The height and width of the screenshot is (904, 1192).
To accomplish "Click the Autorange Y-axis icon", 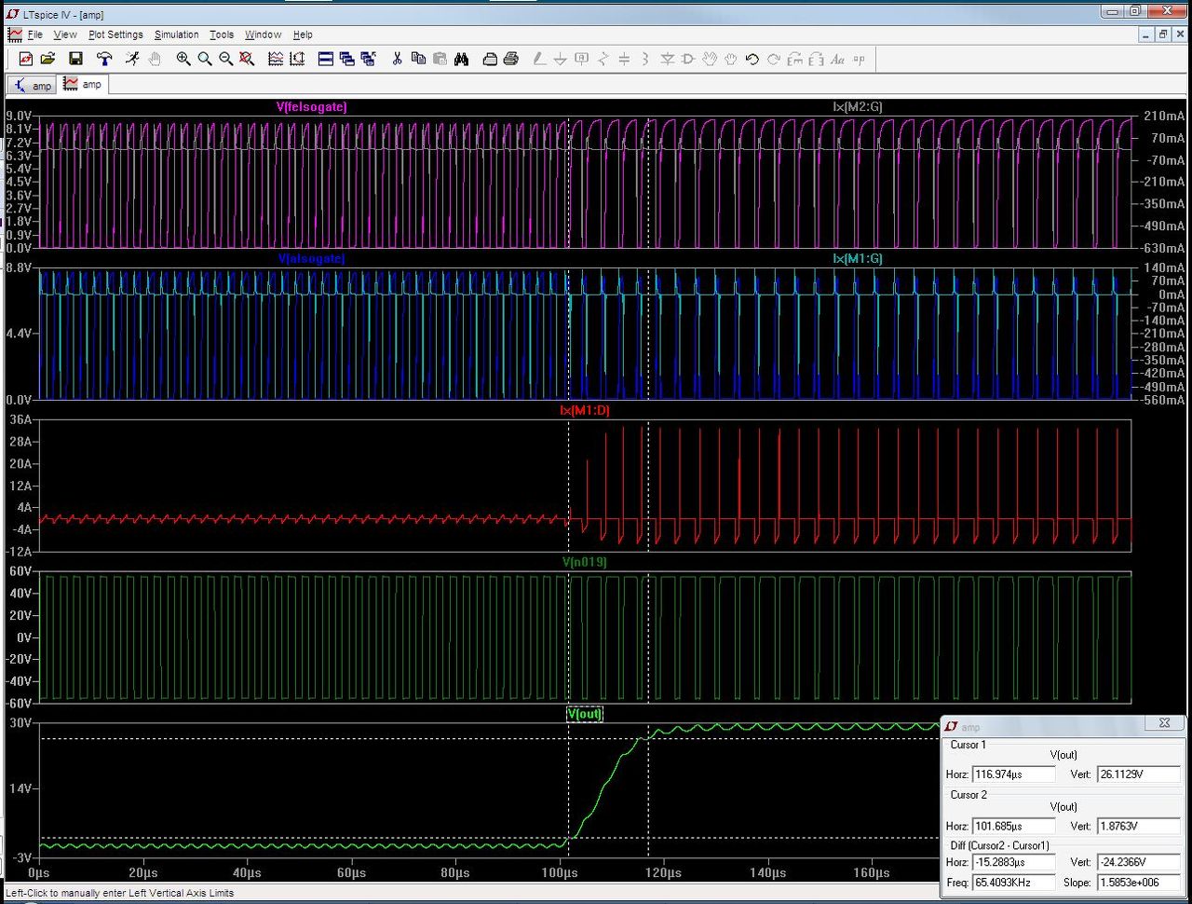I will [297, 59].
